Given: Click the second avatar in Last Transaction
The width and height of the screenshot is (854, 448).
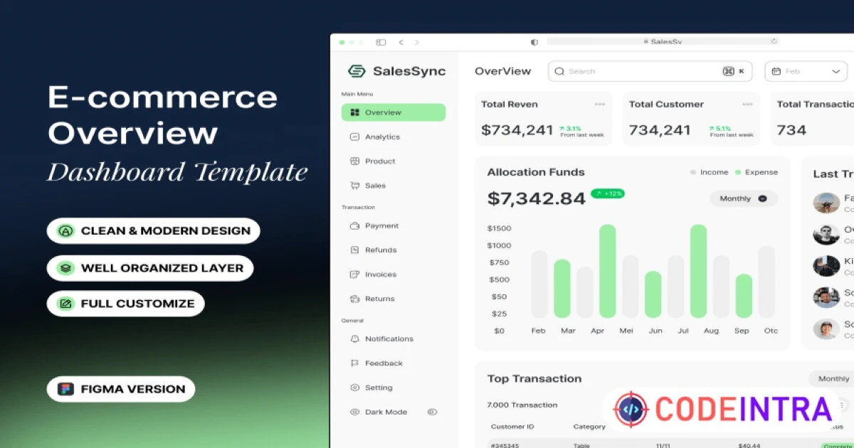Looking at the screenshot, I should 826,234.
